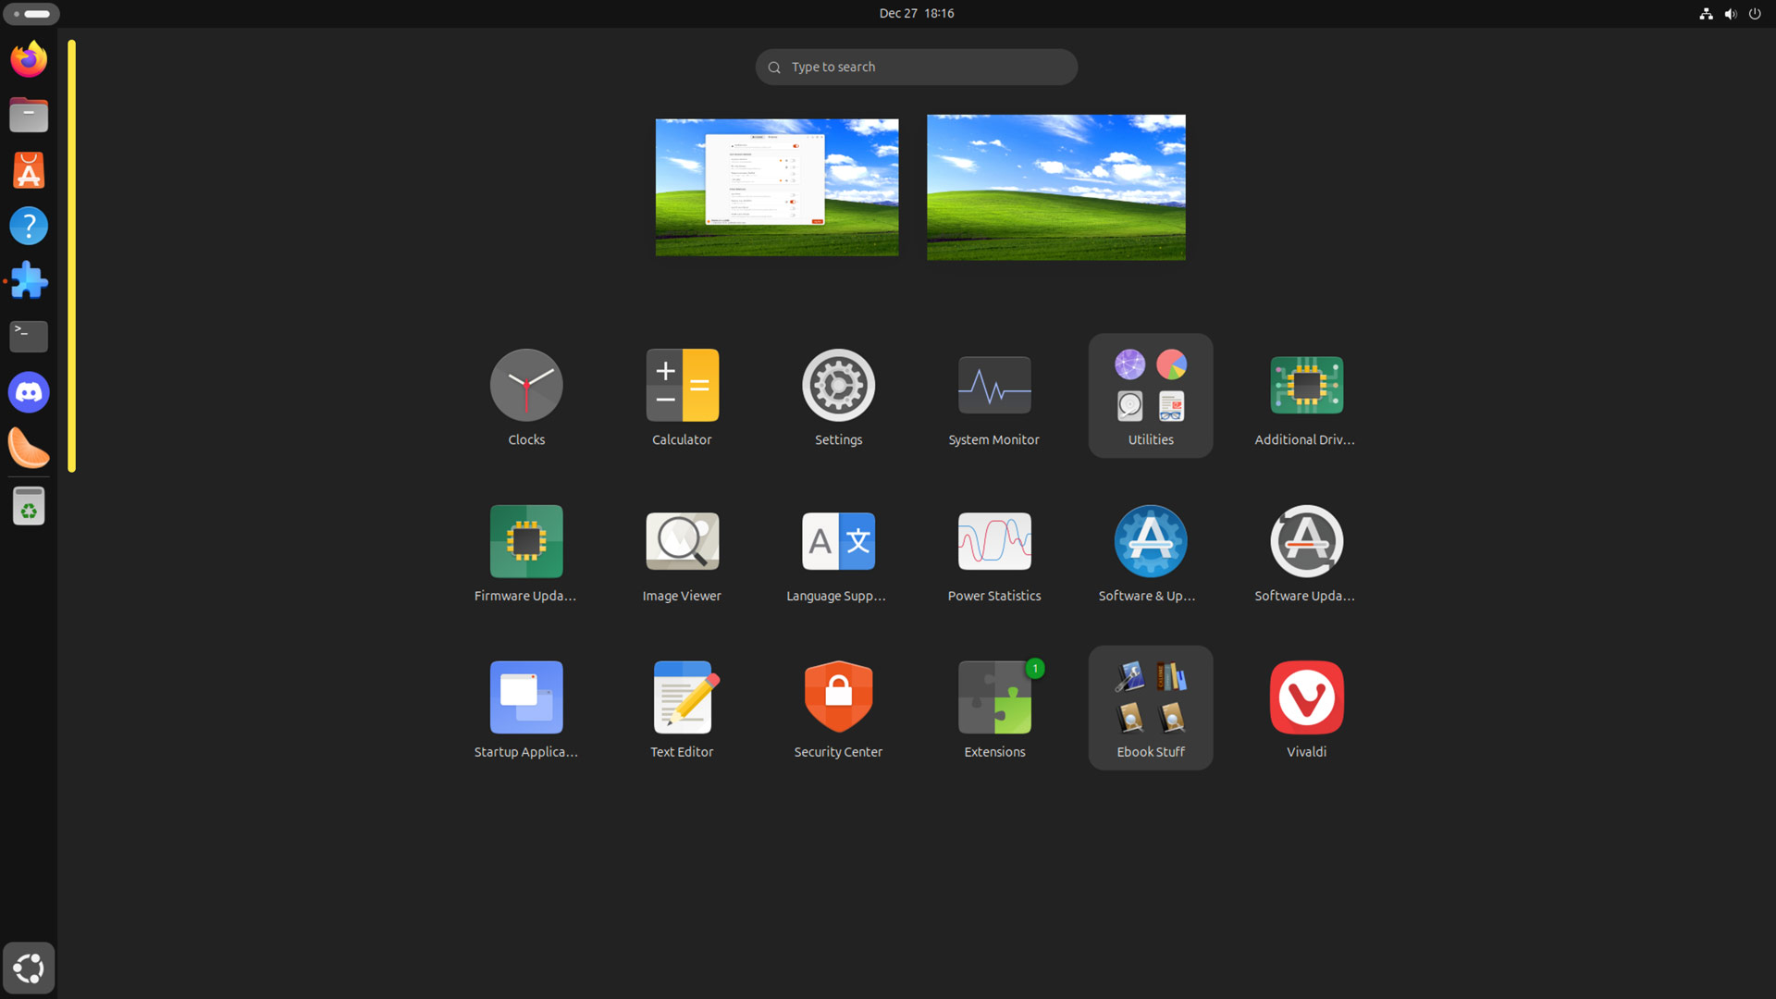Open the Clocks app

point(526,396)
